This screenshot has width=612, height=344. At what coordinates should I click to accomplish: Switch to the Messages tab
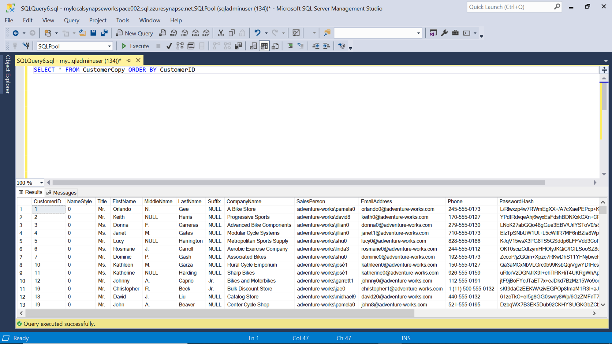click(61, 193)
